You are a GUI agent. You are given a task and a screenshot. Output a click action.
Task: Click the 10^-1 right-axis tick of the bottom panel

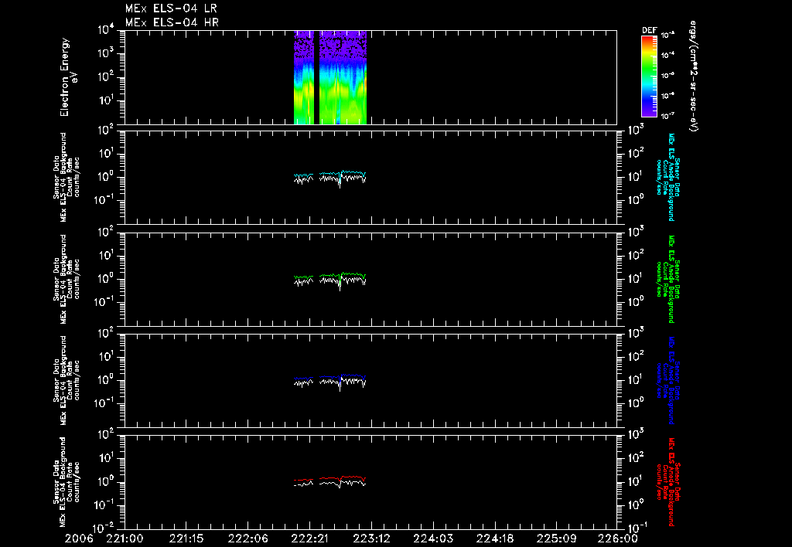(637, 528)
